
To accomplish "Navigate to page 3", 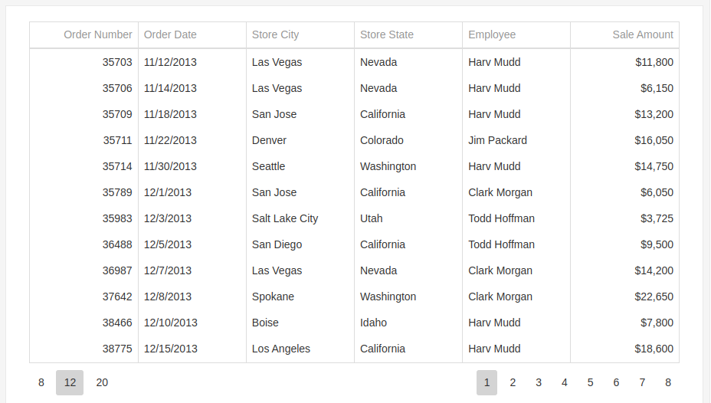I will click(x=539, y=382).
